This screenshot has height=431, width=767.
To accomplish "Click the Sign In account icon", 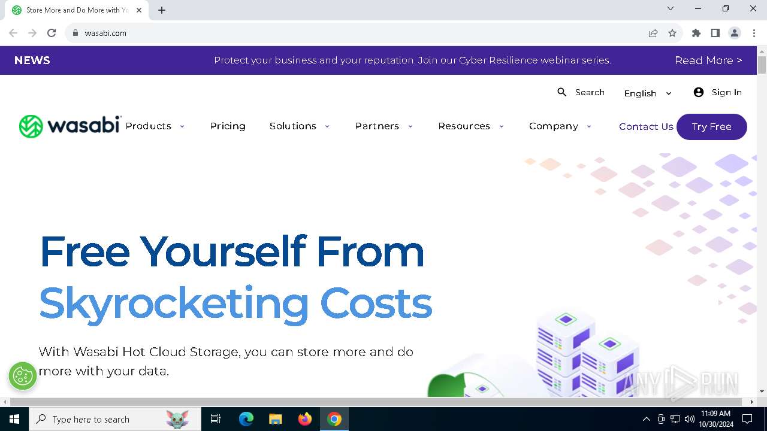I will 699,92.
